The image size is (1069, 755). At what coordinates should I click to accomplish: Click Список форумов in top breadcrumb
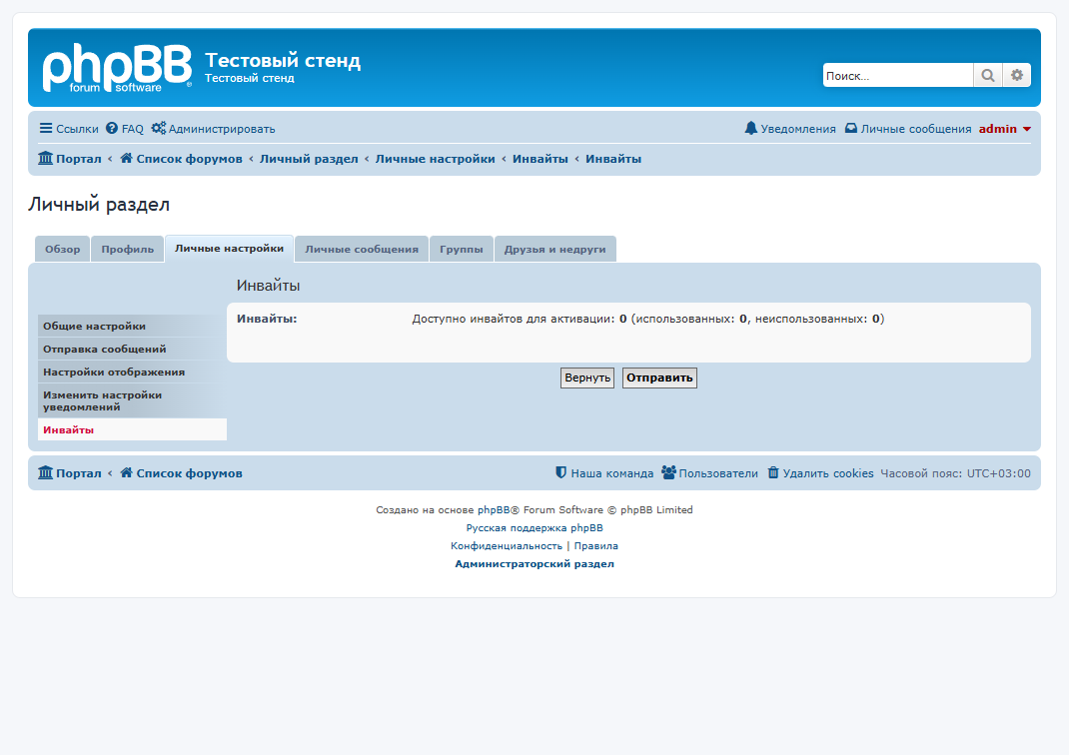click(x=182, y=159)
